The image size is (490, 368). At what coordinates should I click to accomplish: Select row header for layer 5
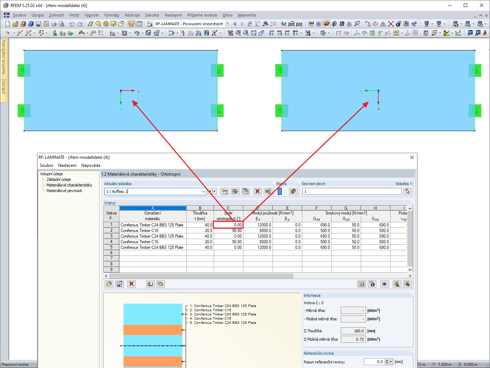coord(111,247)
